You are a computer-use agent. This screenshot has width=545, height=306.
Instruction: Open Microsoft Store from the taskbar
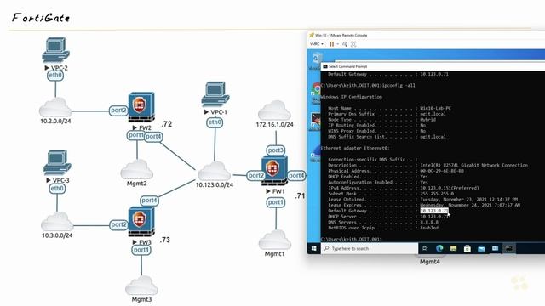click(x=468, y=248)
